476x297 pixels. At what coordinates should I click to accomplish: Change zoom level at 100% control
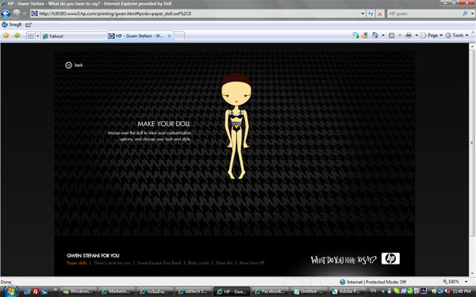[x=455, y=282]
